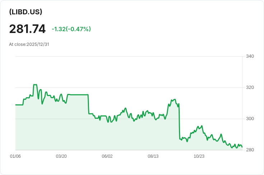The image size is (264, 175).
Task: Select the -1.32(-0.47%) price change text
Action: coord(71,29)
